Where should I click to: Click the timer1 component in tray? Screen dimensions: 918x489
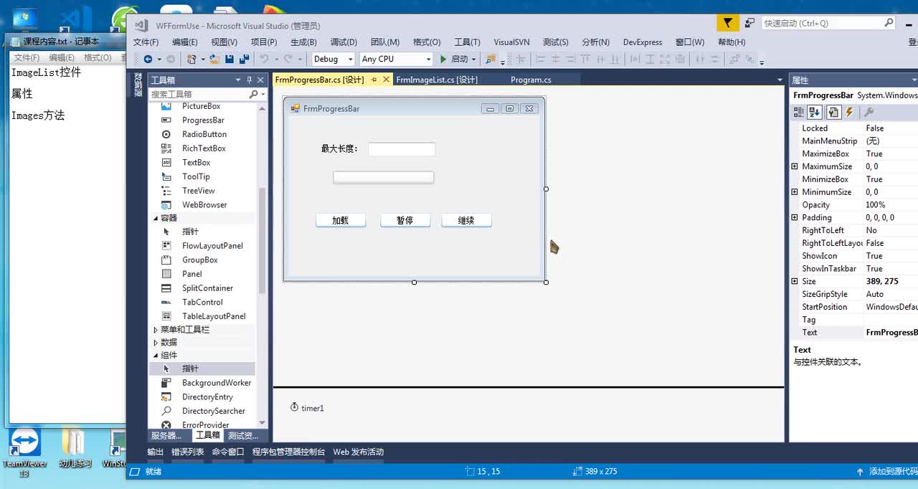tap(307, 408)
